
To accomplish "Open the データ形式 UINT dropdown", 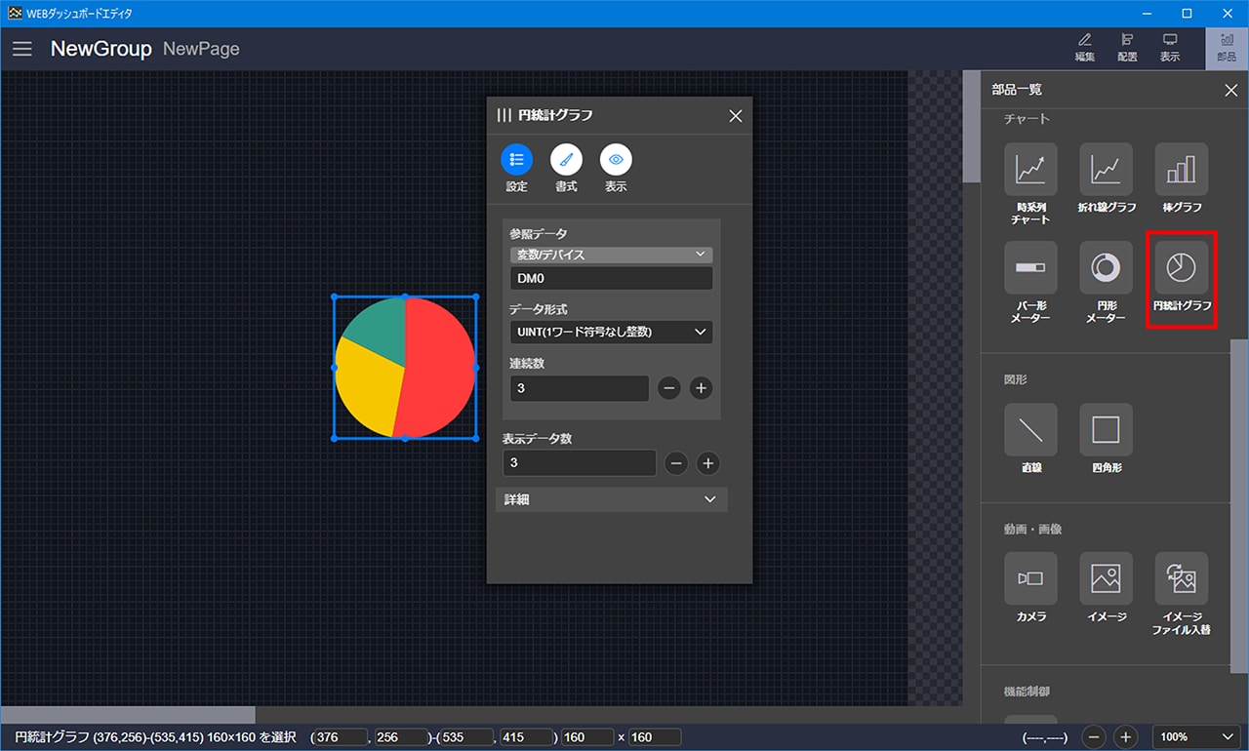I will (611, 333).
